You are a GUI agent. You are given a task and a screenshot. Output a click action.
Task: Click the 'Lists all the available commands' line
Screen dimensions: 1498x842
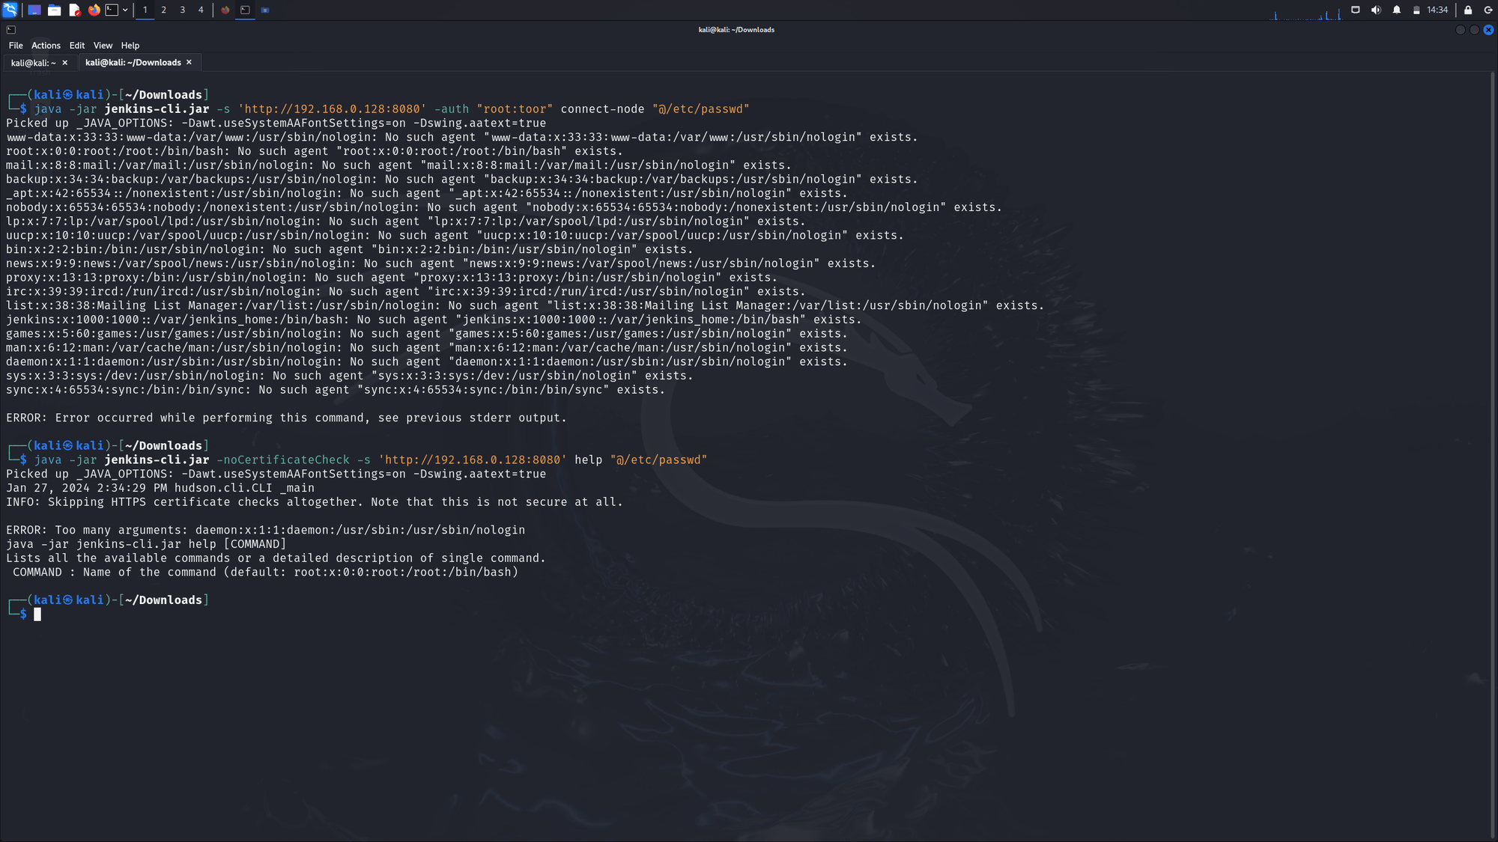point(276,558)
